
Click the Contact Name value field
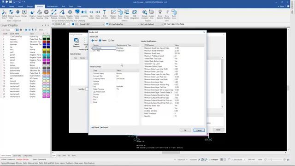127,73
